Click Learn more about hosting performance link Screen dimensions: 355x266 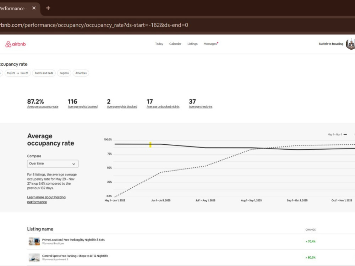[x=46, y=199]
